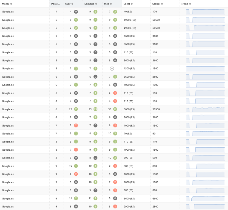
Task: Select the Semana value '11' in the 6600 (ES) row
Action: pyautogui.click(x=90, y=199)
